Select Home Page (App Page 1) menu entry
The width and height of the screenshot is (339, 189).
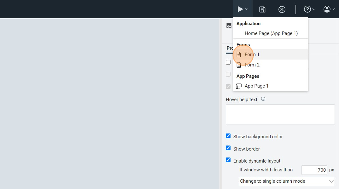point(271,33)
